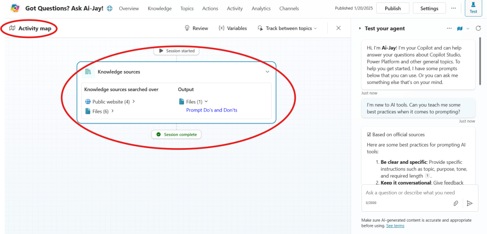Image resolution: width=487 pixels, height=234 pixels.
Task: Click the activity map icon in test panel
Action: click(460, 28)
